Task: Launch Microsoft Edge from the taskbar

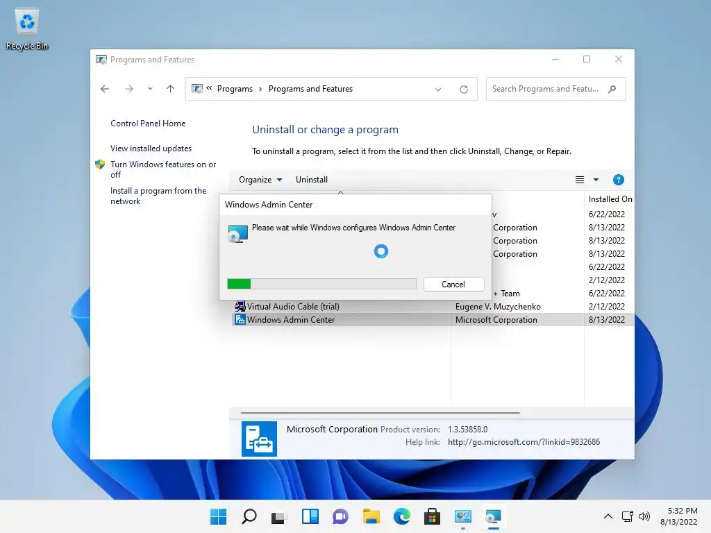Action: click(402, 516)
